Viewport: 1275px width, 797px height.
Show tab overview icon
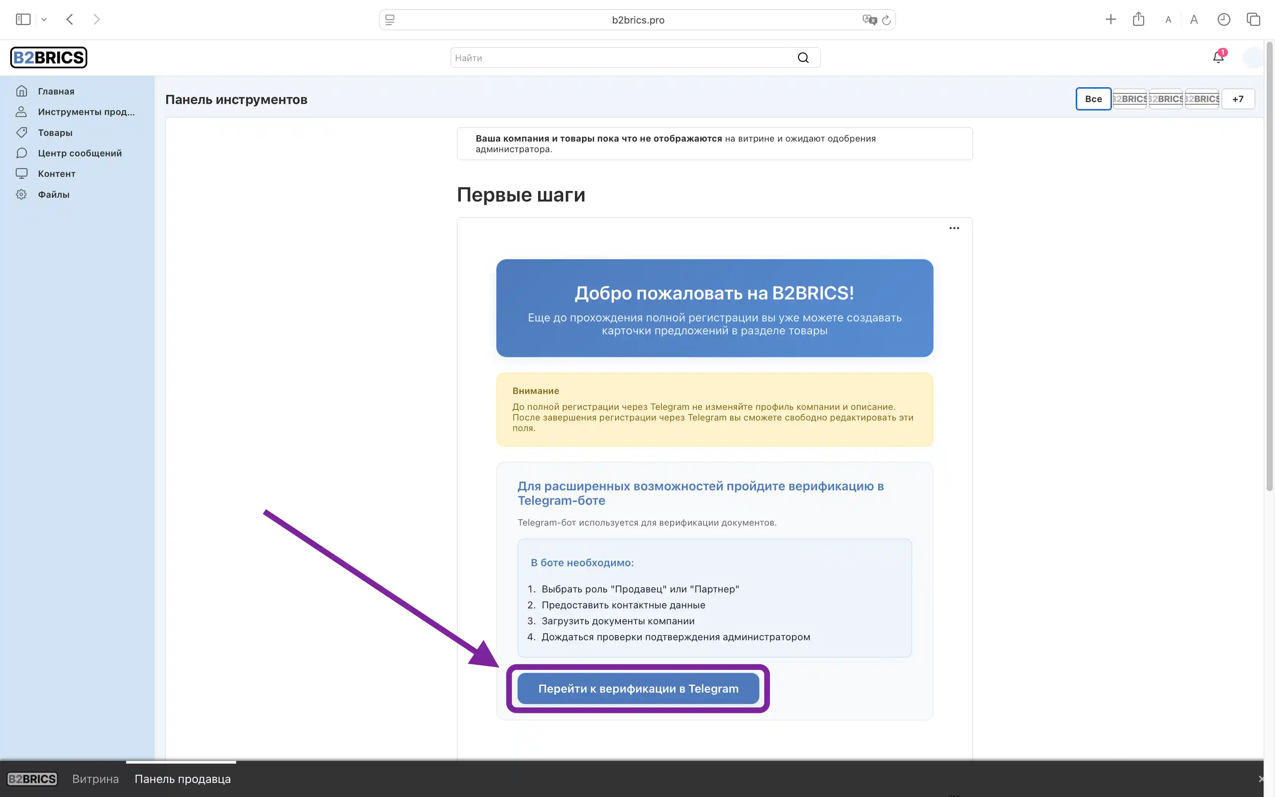point(1253,19)
